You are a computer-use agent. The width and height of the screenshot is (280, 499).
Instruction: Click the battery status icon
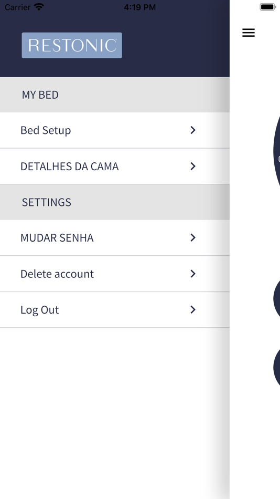coord(268,7)
